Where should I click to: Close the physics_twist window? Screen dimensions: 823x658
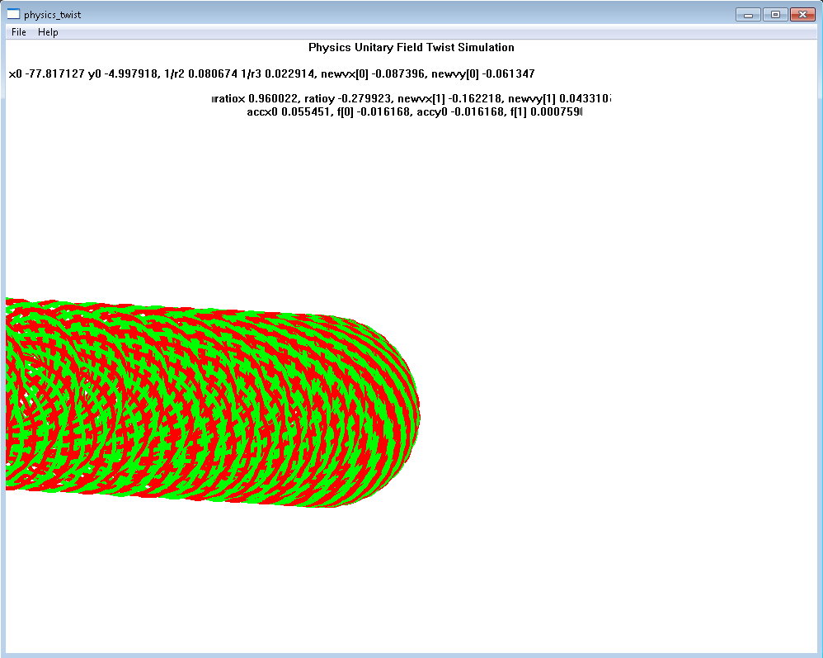click(802, 14)
